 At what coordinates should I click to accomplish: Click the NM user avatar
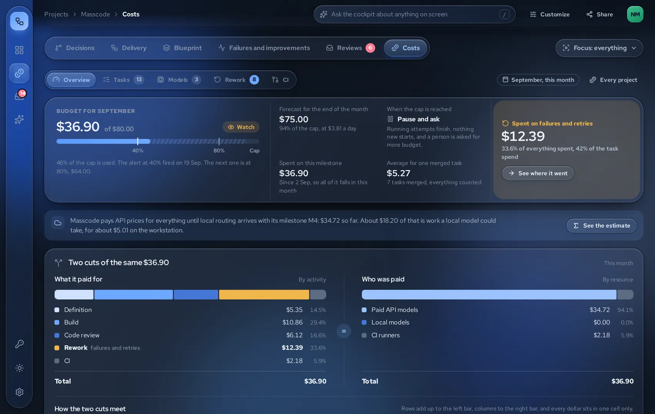pos(635,14)
